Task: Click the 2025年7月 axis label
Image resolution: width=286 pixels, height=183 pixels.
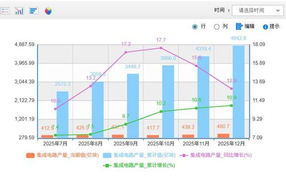Action: coord(55,144)
